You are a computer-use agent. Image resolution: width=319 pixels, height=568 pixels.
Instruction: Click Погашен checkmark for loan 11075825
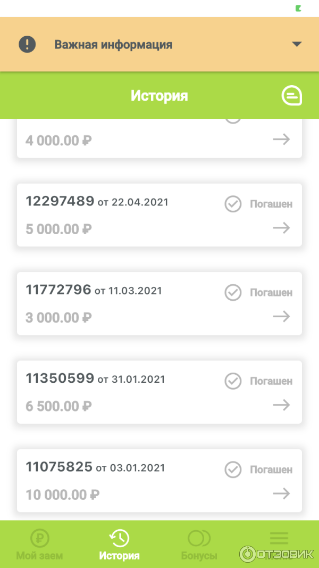(x=233, y=470)
